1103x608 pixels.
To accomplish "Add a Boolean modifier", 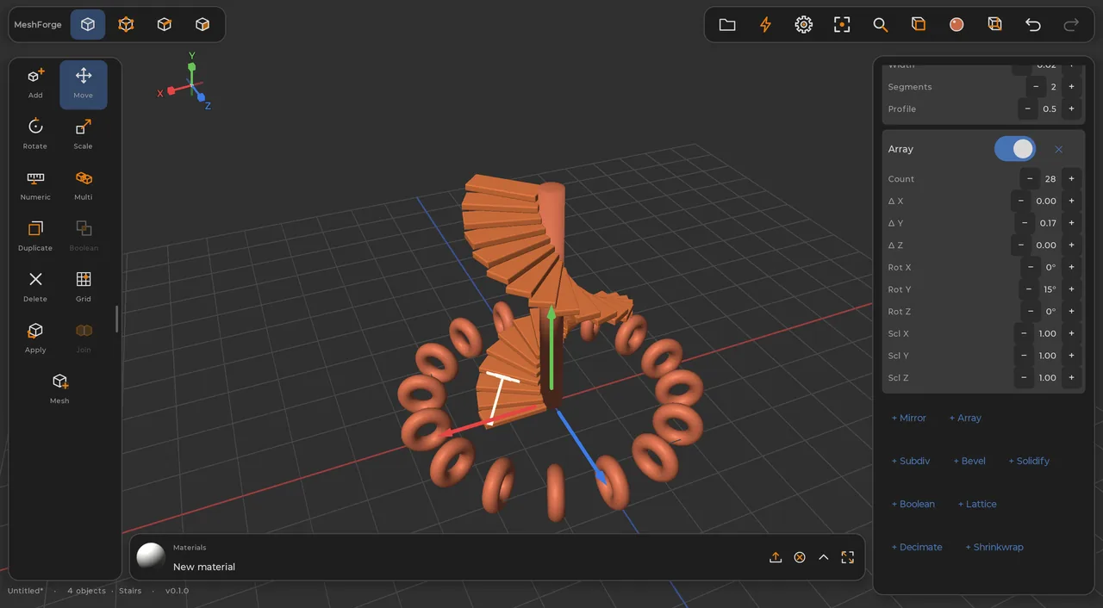I will [913, 504].
